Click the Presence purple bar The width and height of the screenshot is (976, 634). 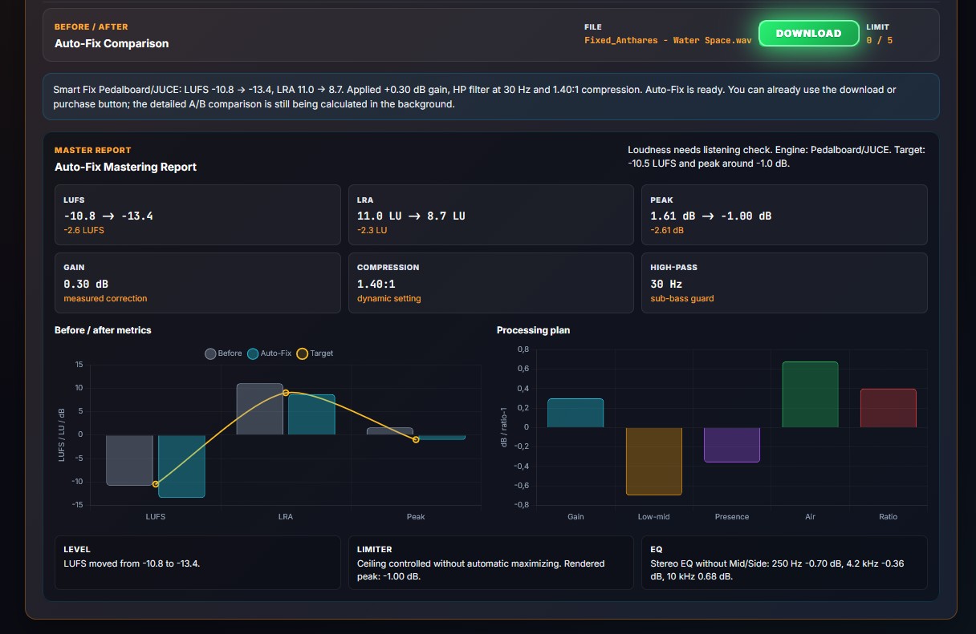(x=732, y=445)
